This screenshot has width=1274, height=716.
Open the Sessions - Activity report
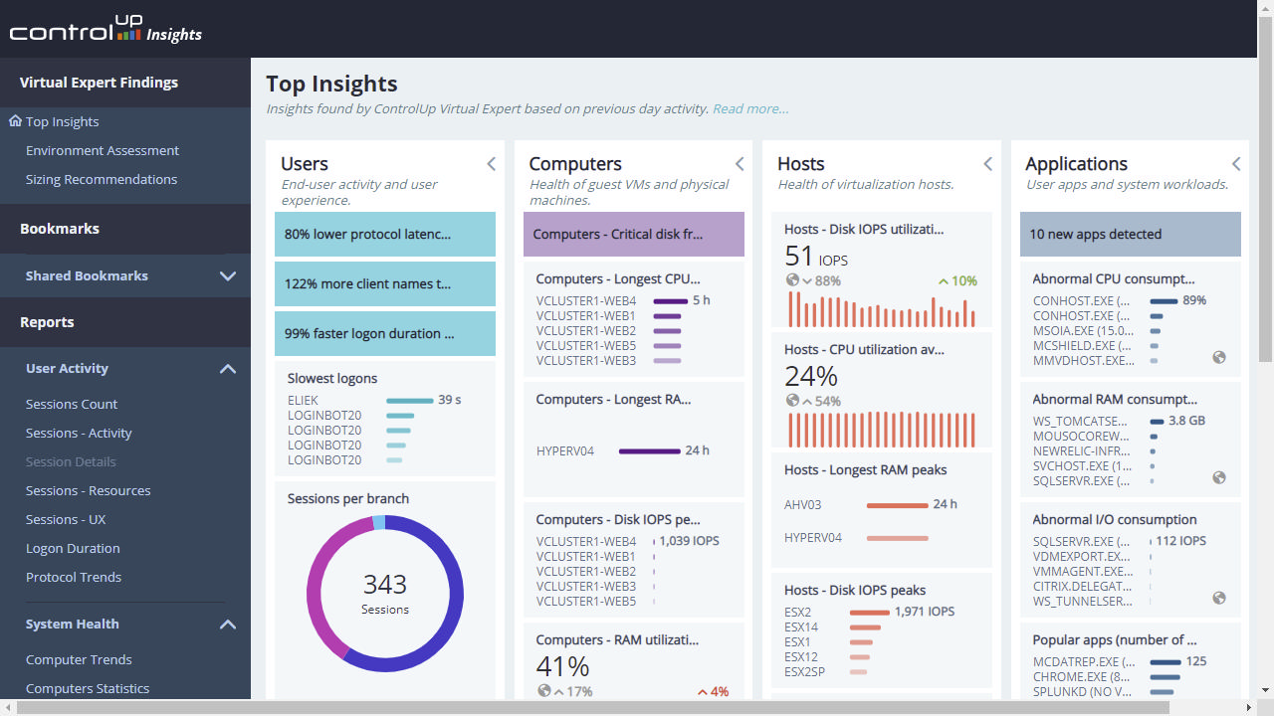click(79, 433)
